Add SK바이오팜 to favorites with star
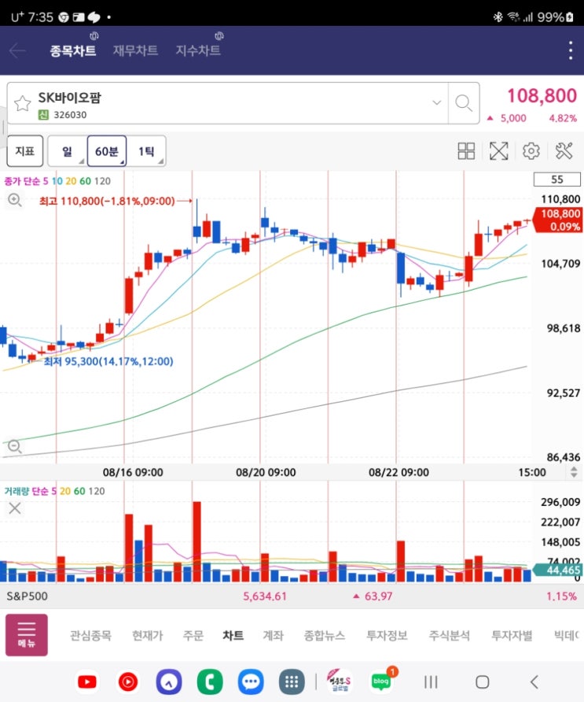This screenshot has width=584, height=702. click(22, 103)
